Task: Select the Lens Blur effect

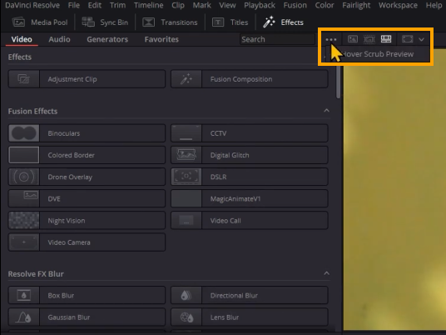Action: 250,317
